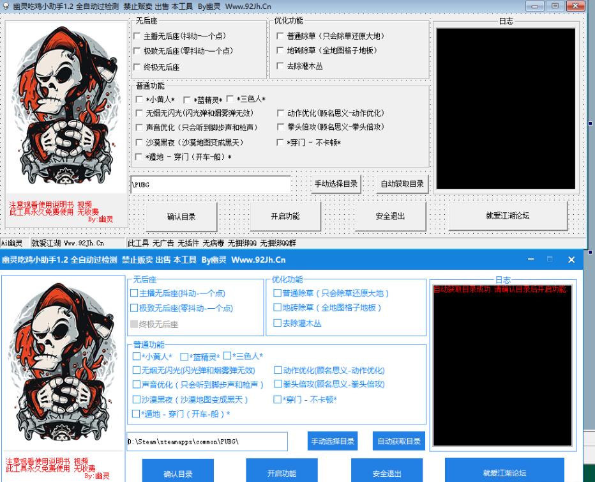Click the skull artwork in the gray designer window
Image resolution: width=595 pixels, height=482 pixels.
click(x=66, y=107)
